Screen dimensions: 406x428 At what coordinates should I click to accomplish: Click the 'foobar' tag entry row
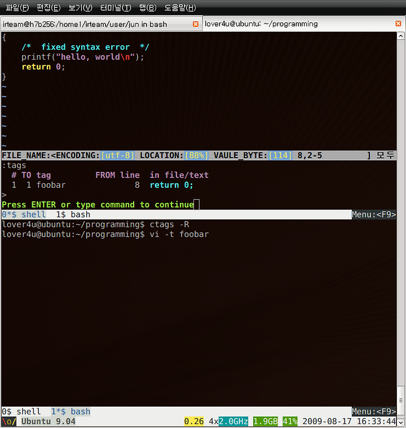pos(103,185)
